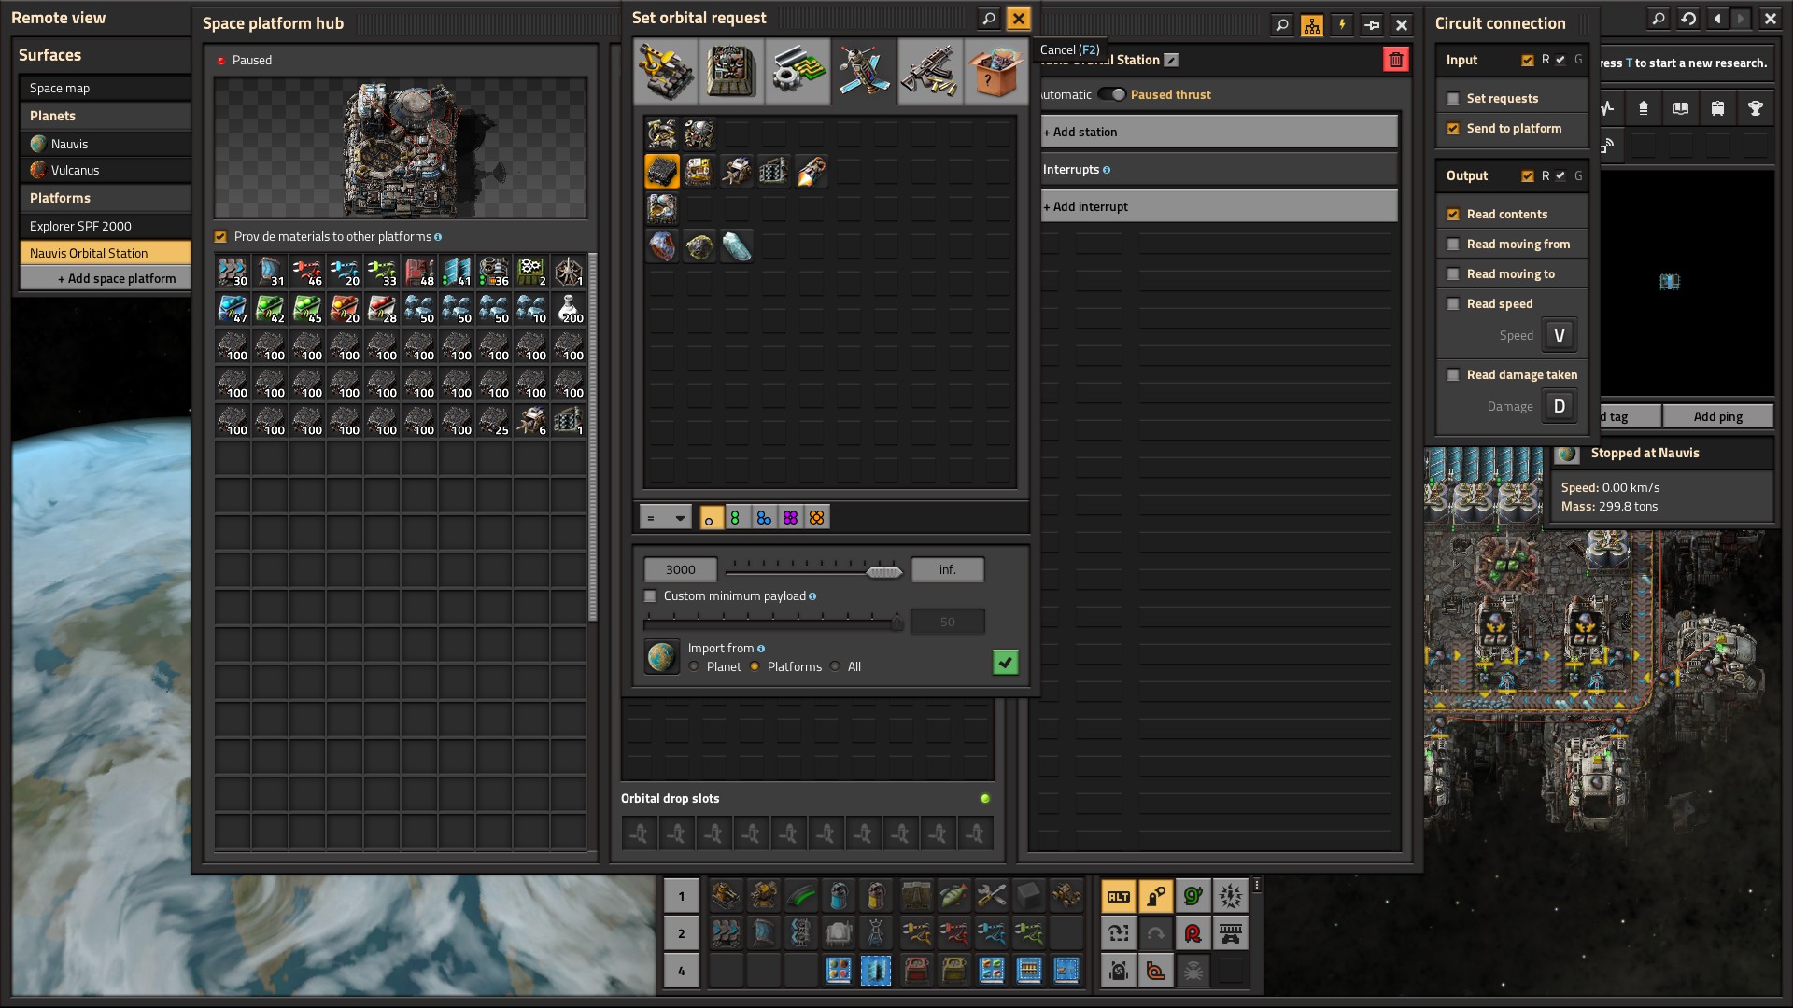
Task: Enable Read moving from
Action: click(1453, 245)
